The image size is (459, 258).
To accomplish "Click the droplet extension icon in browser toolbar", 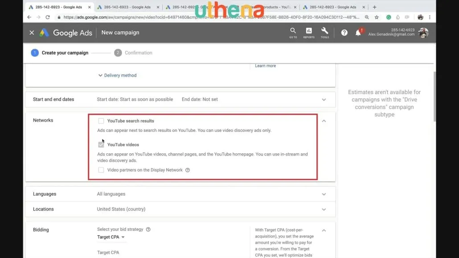I will pos(398,17).
